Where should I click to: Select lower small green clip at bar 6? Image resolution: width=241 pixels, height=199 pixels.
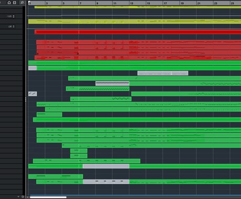pos(79,156)
